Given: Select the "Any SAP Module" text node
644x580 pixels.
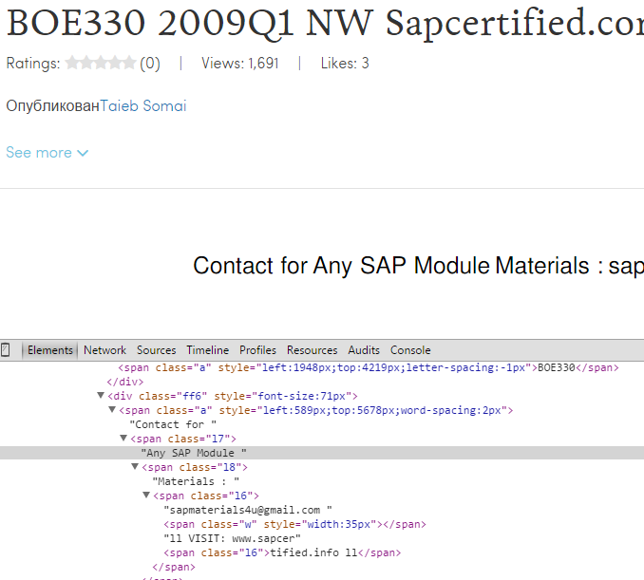Looking at the screenshot, I should (194, 453).
